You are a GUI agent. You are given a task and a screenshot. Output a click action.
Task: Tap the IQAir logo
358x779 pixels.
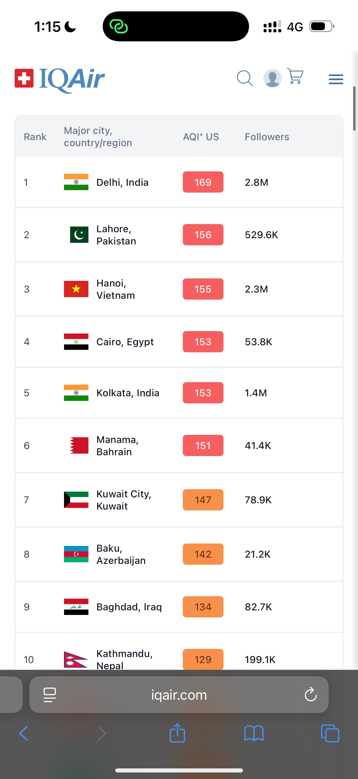(60, 79)
